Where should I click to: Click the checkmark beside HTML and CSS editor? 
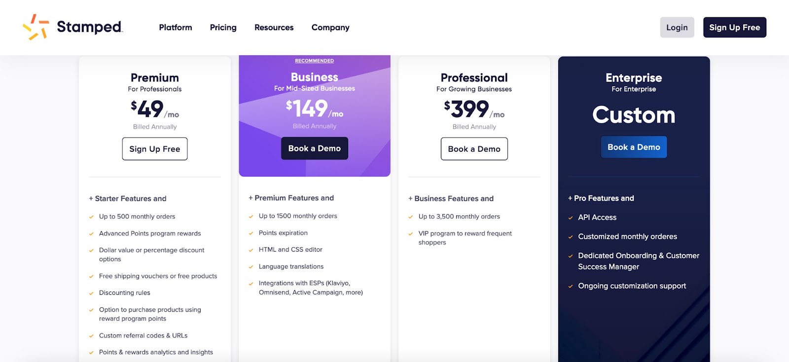251,250
